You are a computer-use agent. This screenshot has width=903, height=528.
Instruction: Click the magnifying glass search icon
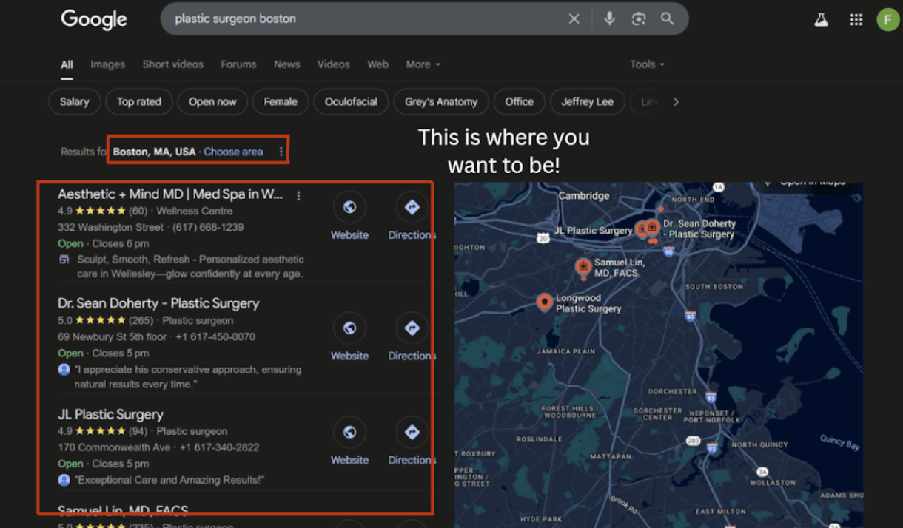668,19
